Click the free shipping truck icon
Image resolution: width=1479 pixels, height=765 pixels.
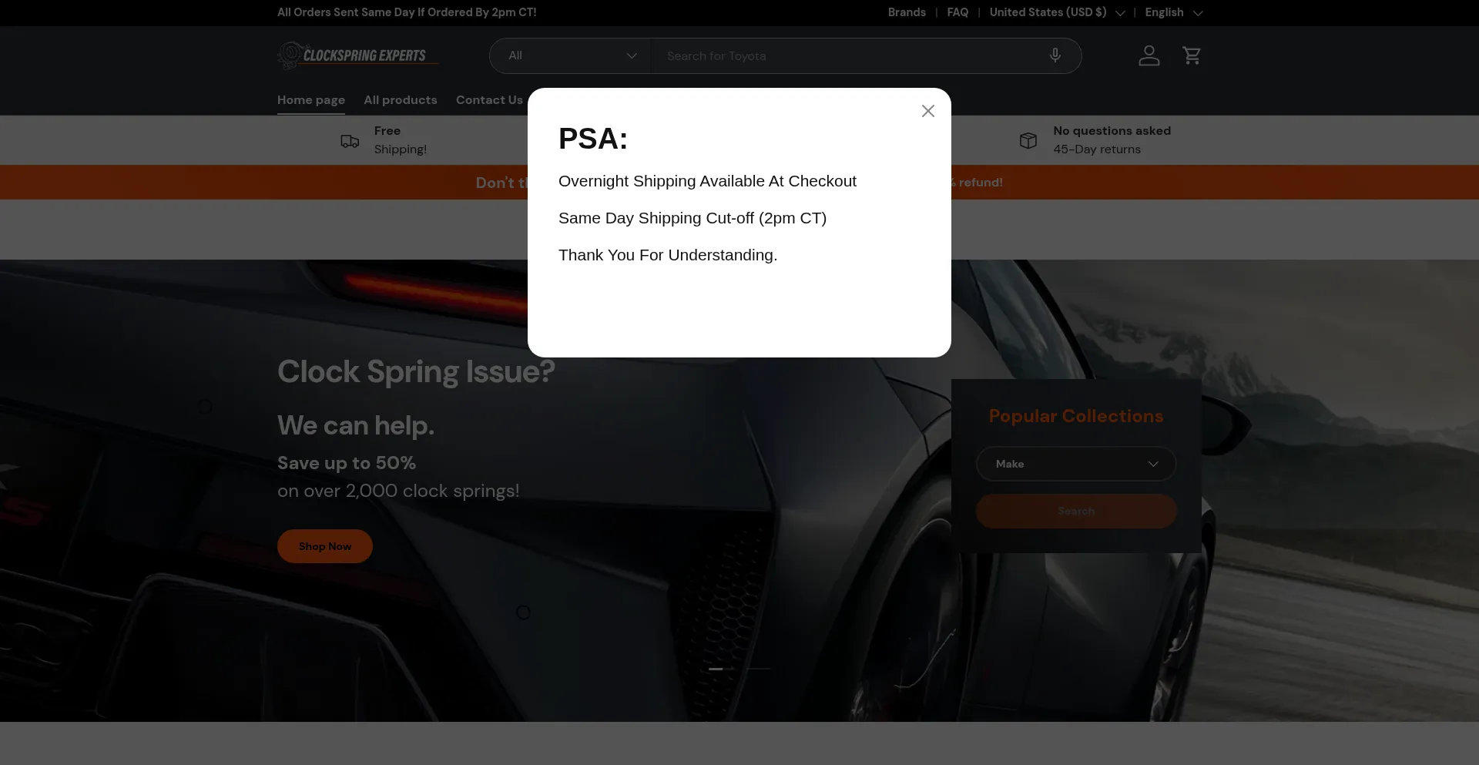point(350,141)
